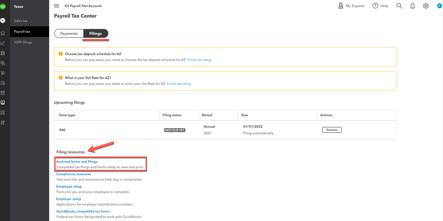Click the Upcoming filings heading

70,103
